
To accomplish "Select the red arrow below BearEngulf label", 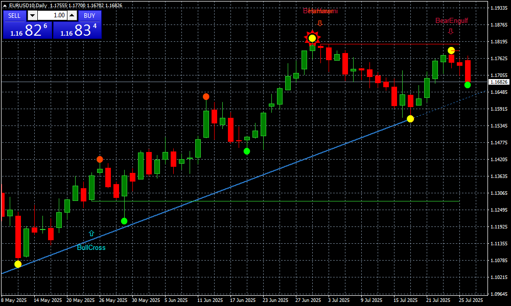I will (451, 31).
